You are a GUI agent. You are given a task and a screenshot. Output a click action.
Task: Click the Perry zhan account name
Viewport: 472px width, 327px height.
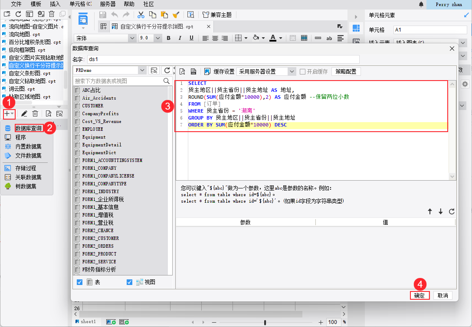coord(449,4)
